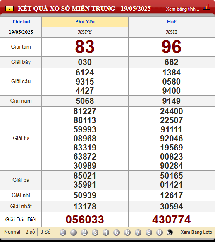Open Xem bảng tính link in header
This screenshot has width=215, height=242.
tap(183, 9)
